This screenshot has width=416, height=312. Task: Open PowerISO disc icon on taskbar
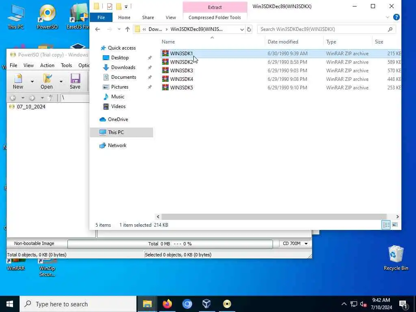point(227,304)
